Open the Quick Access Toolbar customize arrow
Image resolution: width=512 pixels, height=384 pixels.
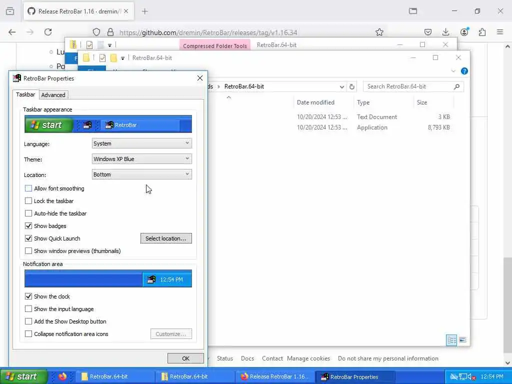[x=122, y=58]
